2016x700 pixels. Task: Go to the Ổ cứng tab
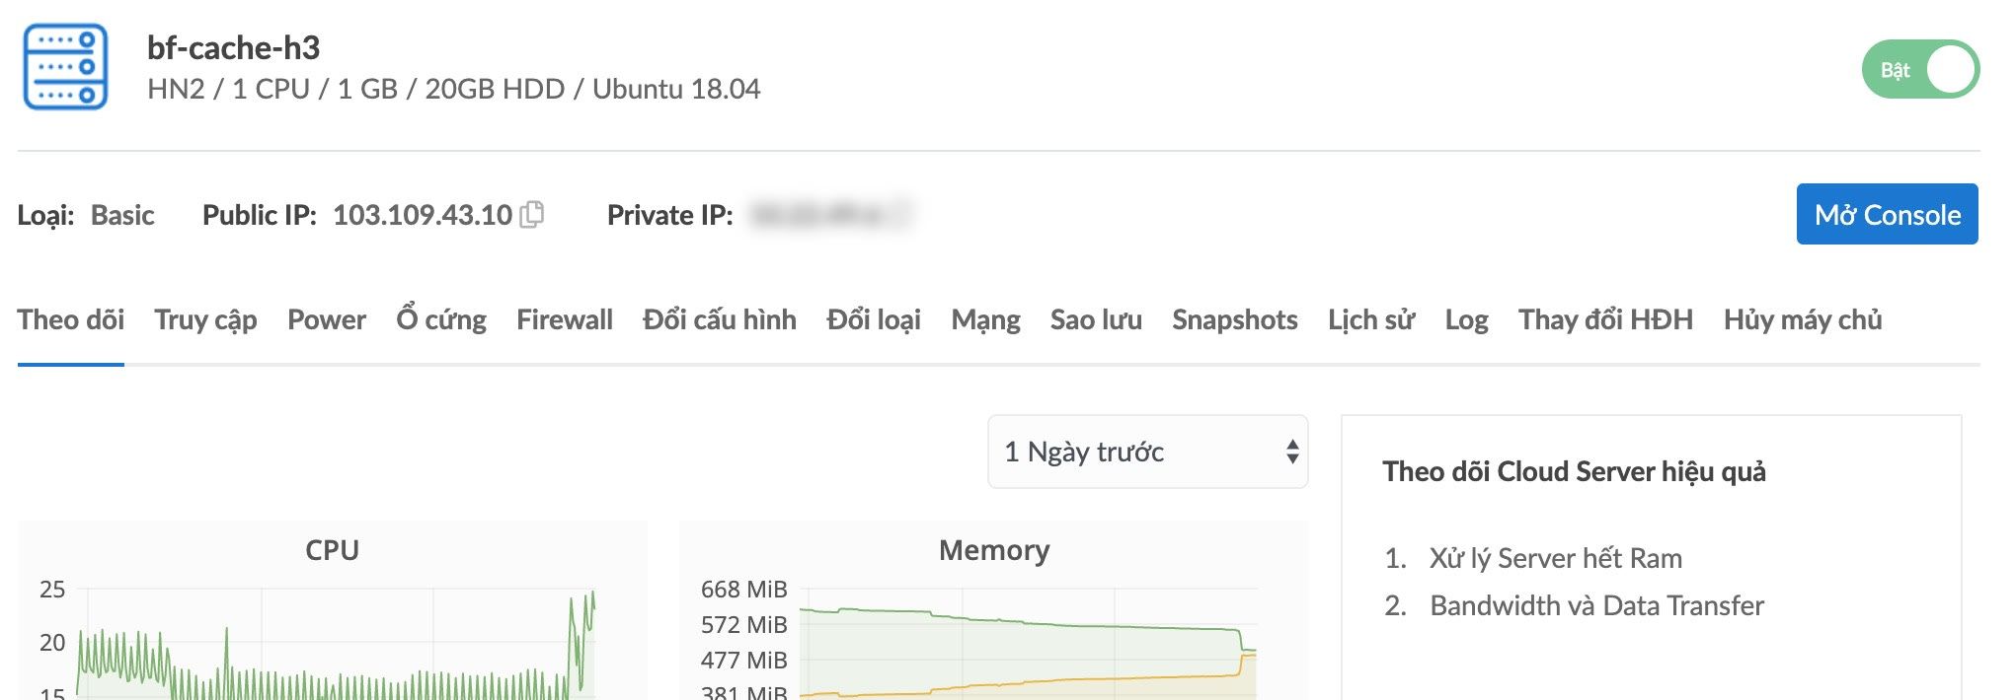[441, 319]
